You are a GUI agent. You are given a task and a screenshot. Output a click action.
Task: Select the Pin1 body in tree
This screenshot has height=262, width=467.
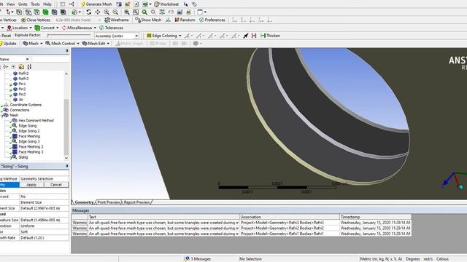(22, 84)
